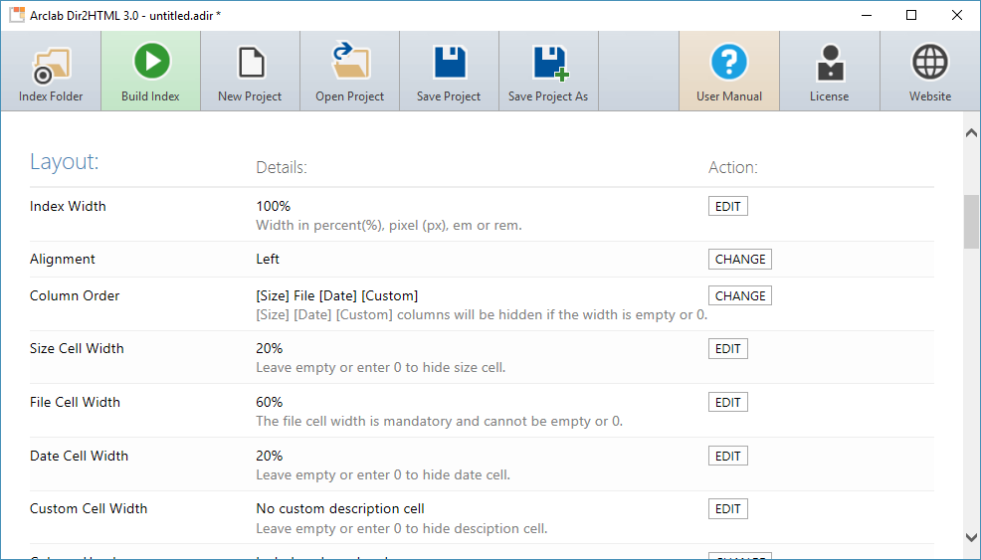Choose Save Project As
This screenshot has height=560, width=981.
tap(548, 64)
